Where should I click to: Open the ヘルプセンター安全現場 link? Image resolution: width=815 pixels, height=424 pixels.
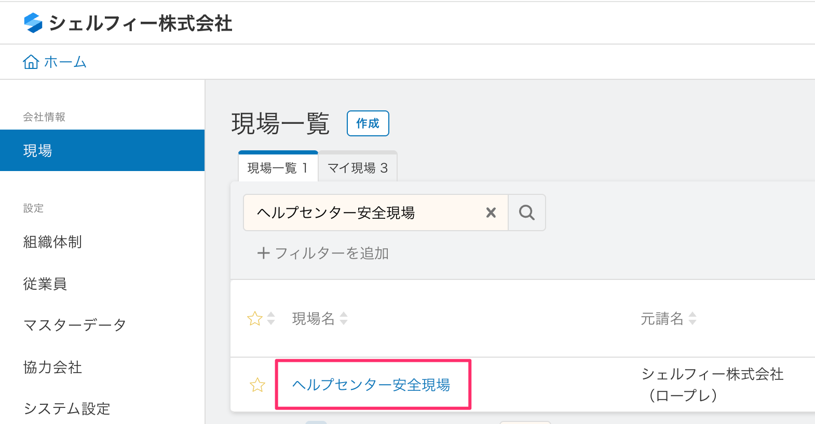point(371,385)
